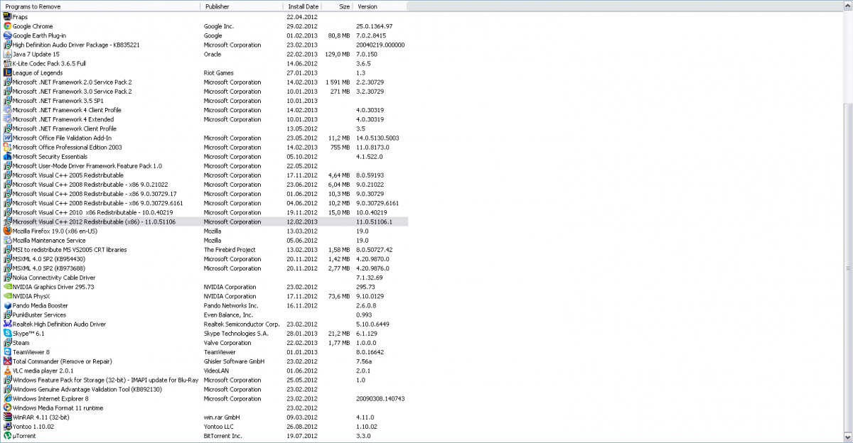This screenshot has width=853, height=443.
Task: Click the Fraps program icon
Action: pos(7,17)
